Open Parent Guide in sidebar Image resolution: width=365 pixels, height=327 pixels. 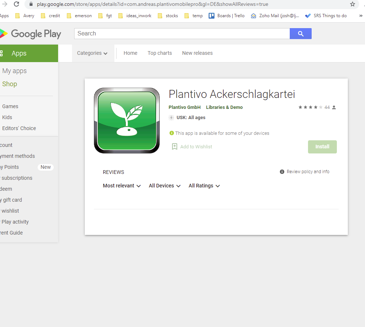click(11, 232)
